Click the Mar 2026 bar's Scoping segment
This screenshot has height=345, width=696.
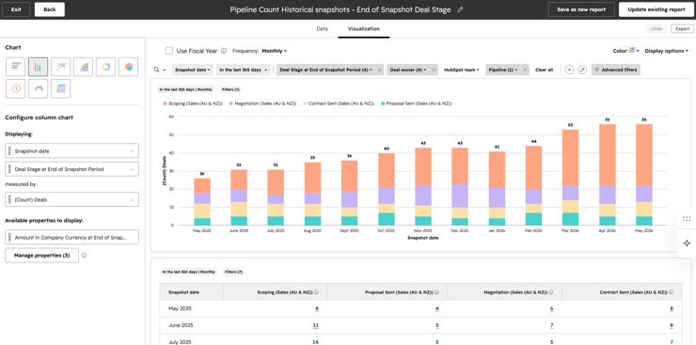pos(570,157)
